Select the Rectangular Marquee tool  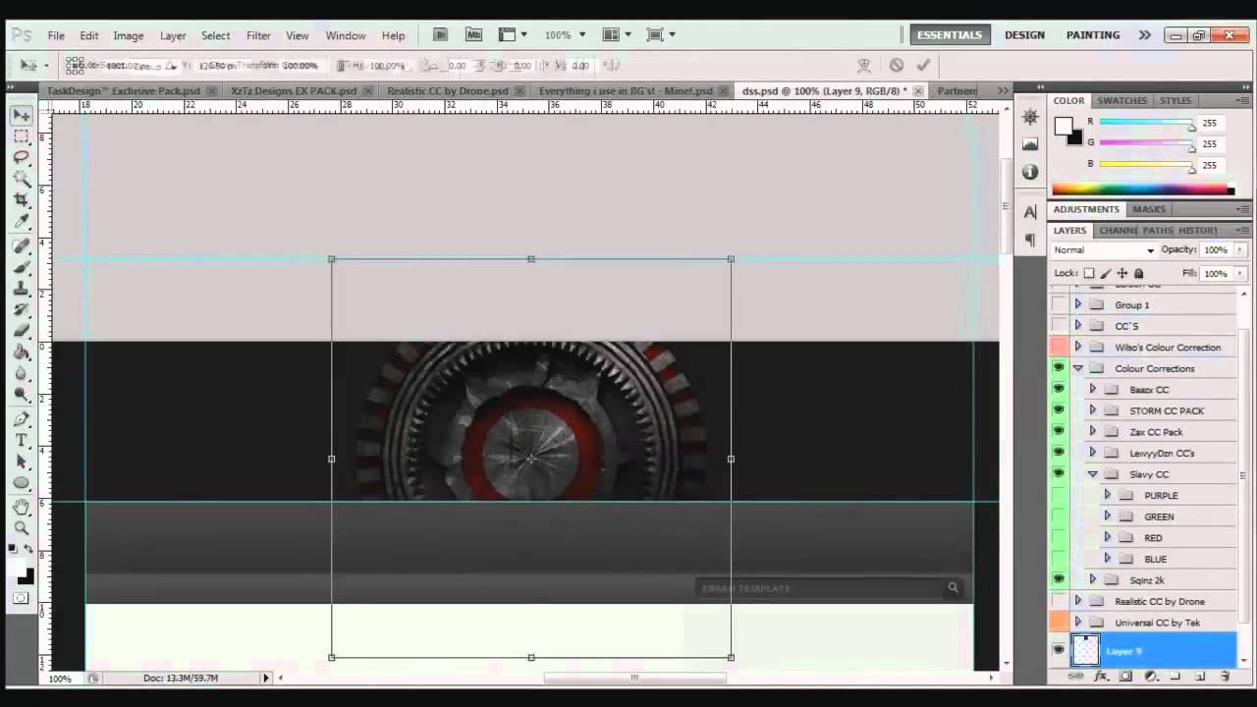pyautogui.click(x=22, y=136)
